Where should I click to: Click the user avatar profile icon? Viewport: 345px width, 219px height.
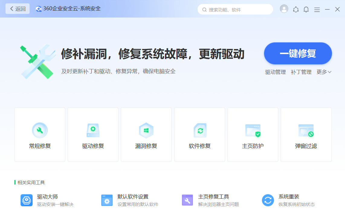click(284, 9)
